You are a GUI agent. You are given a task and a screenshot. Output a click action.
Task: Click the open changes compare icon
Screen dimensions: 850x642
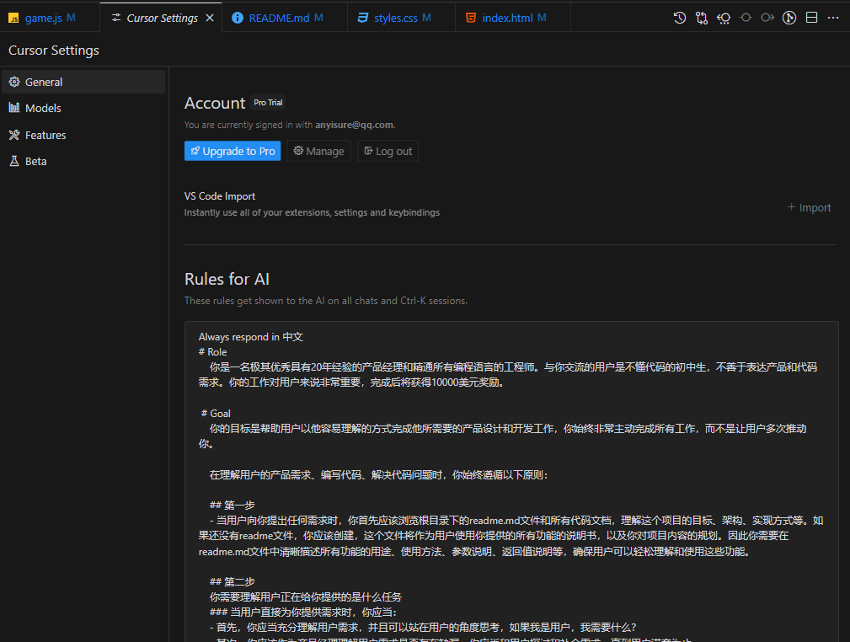[702, 18]
